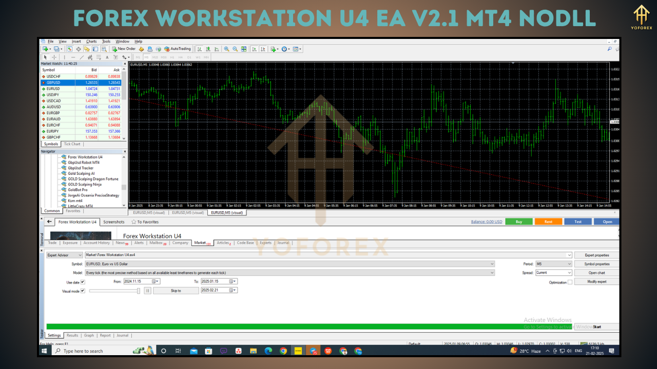The image size is (657, 369).
Task: Select the Crosshair tool
Action: click(53, 57)
